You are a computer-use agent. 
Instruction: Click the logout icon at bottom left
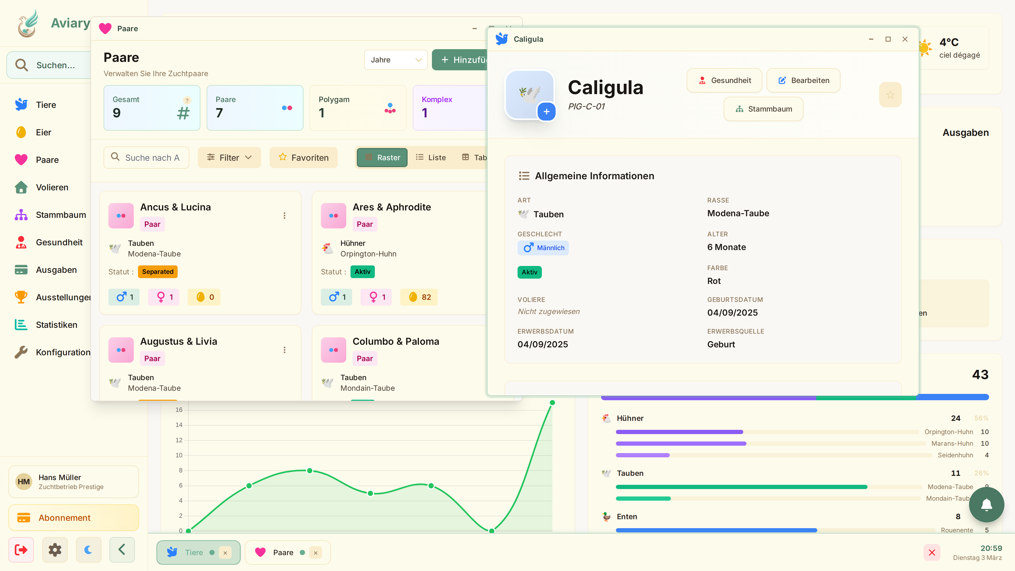pyautogui.click(x=21, y=550)
